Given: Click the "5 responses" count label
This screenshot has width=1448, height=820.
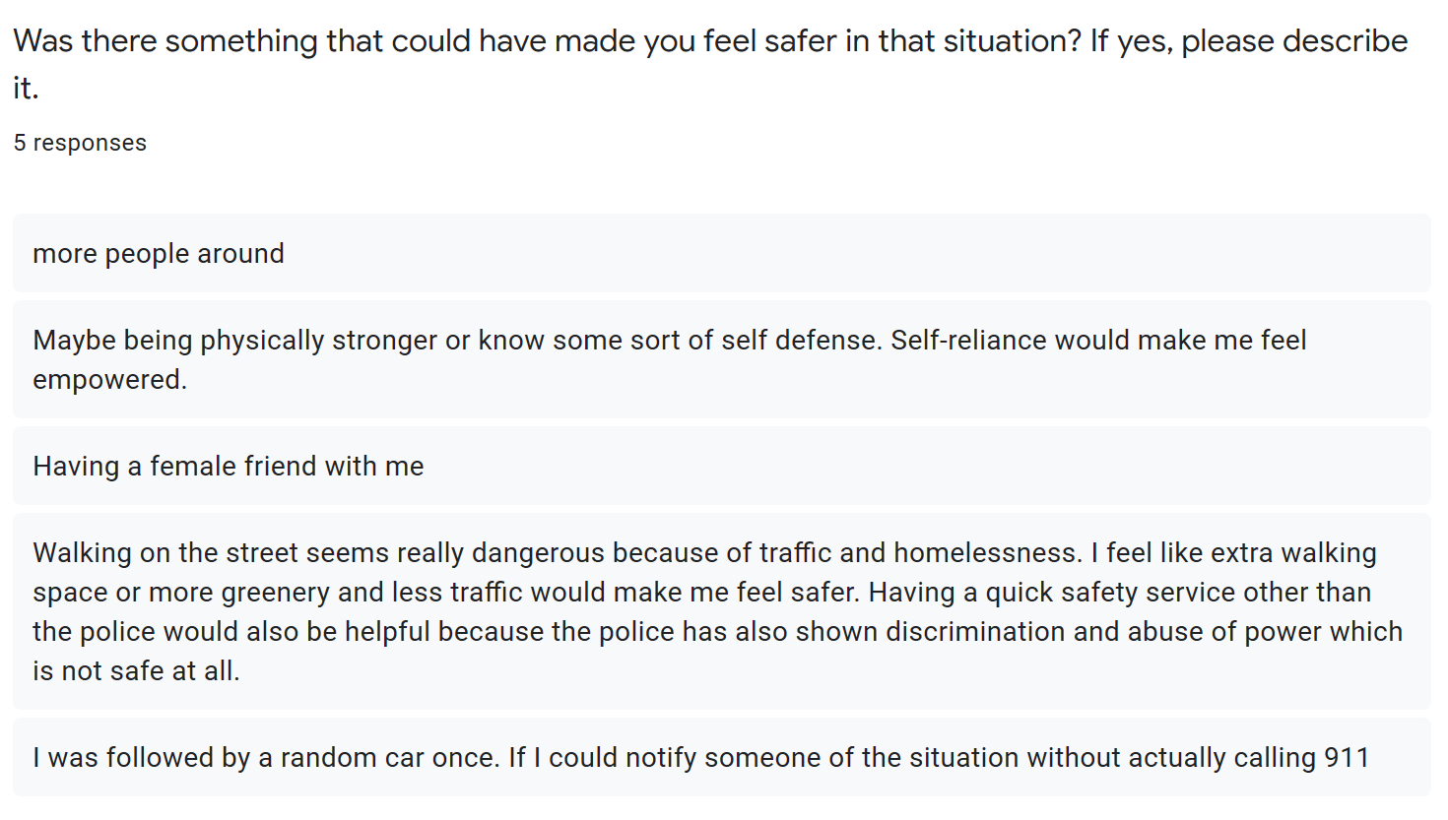Looking at the screenshot, I should [x=80, y=143].
